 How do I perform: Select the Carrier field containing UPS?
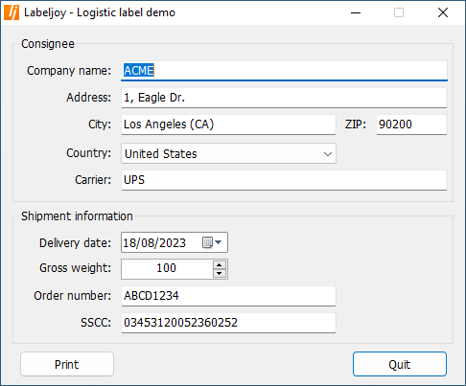tap(284, 180)
